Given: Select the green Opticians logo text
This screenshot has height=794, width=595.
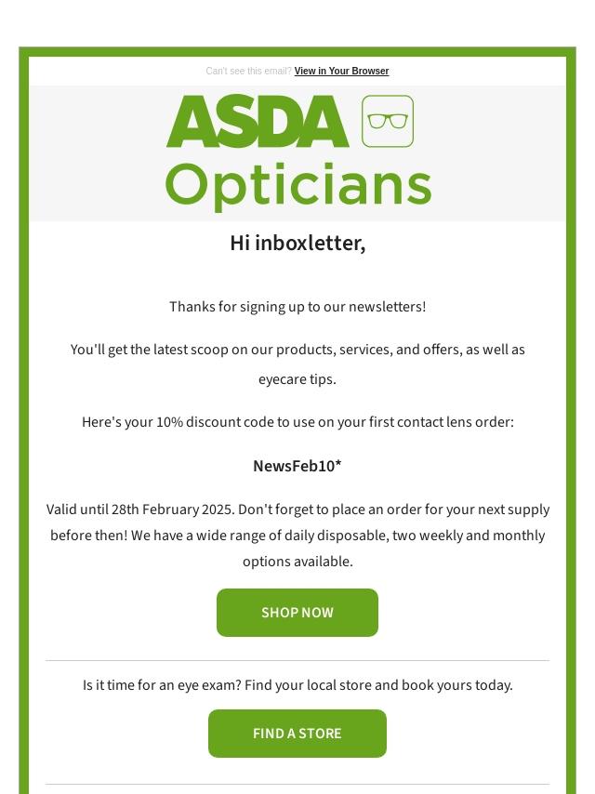Looking at the screenshot, I should (x=297, y=186).
